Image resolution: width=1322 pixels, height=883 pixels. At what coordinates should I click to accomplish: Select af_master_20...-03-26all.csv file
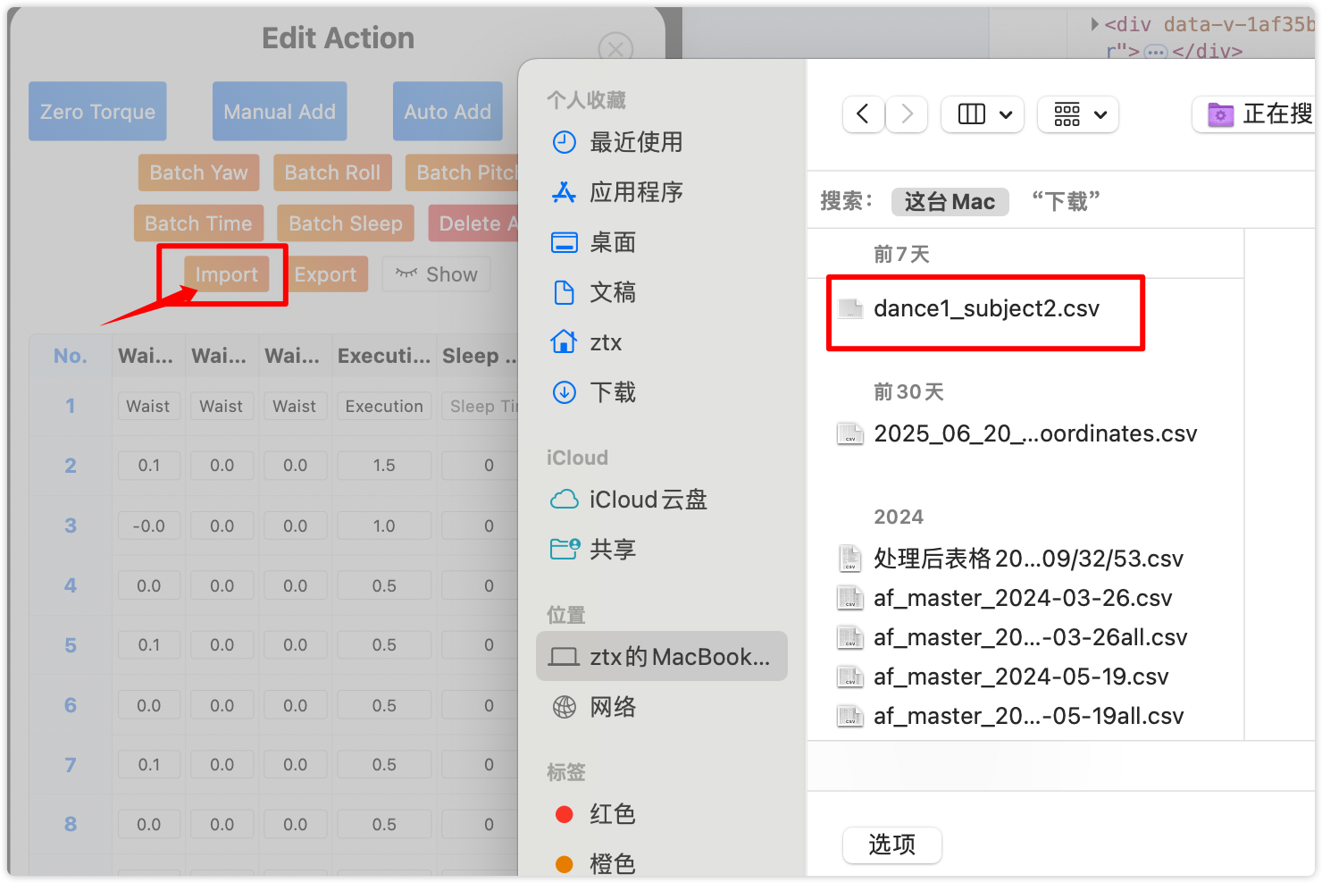coord(1030,637)
